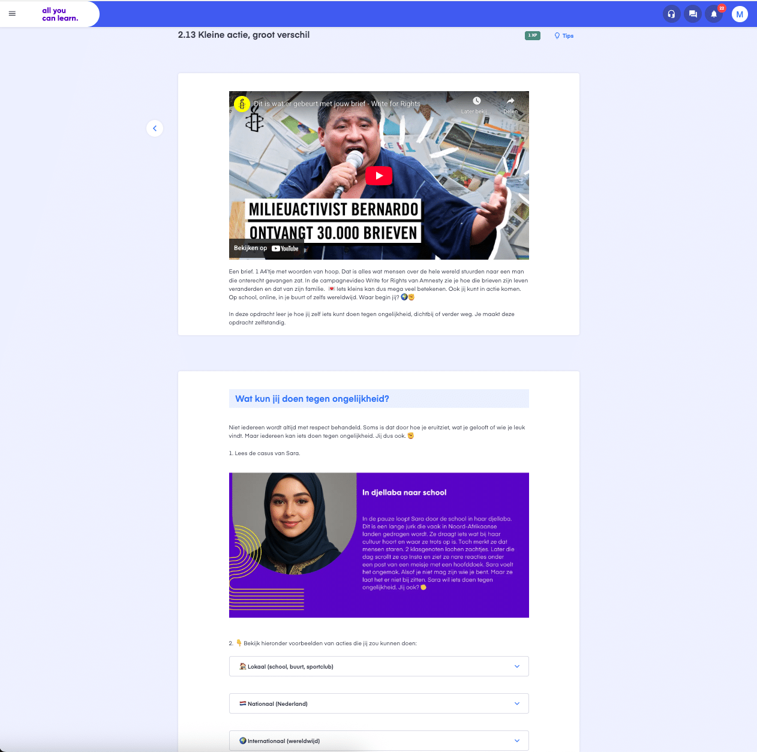Open the hamburger menu
757x752 pixels.
tap(12, 13)
